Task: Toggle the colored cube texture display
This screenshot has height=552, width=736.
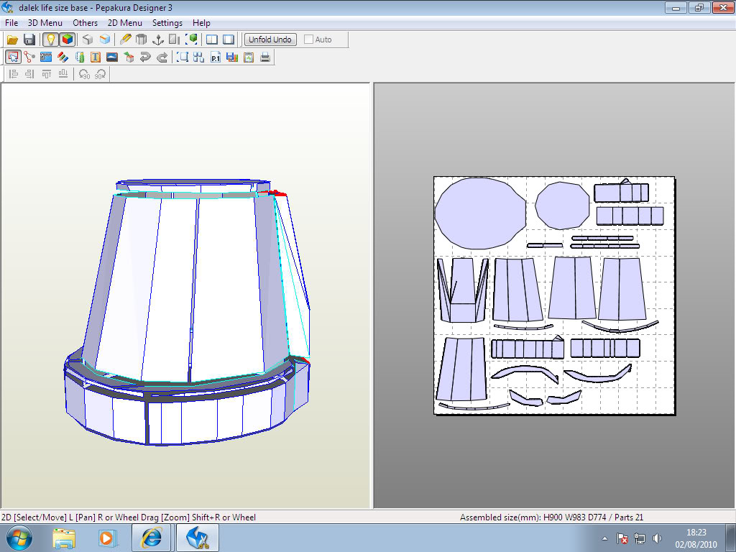Action: click(67, 40)
